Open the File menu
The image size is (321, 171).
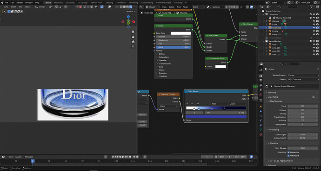tap(7, 3)
